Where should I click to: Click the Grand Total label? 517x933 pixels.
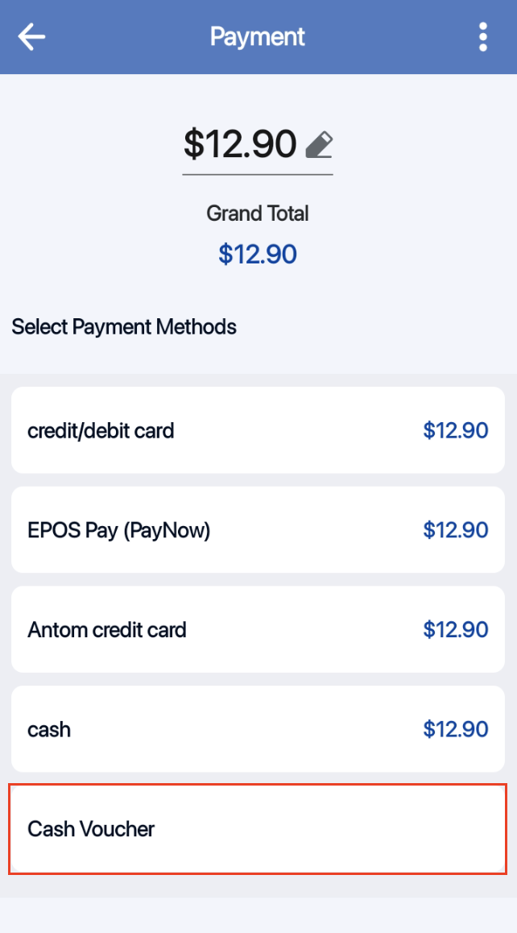[258, 214]
